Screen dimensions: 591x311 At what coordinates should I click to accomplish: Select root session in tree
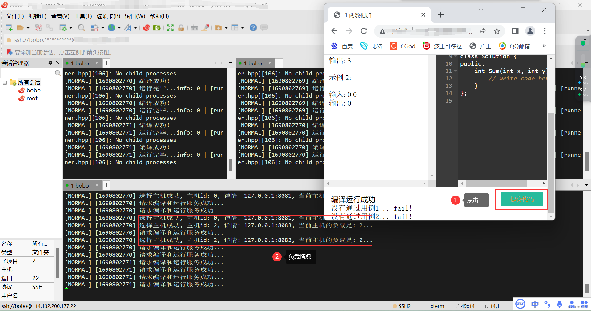click(x=28, y=98)
